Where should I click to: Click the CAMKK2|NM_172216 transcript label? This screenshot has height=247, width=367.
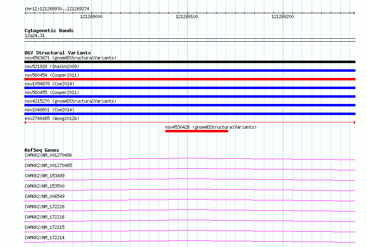click(45, 217)
